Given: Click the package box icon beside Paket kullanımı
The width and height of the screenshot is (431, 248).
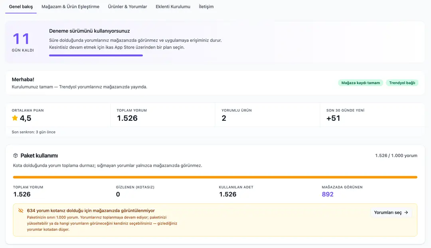Looking at the screenshot, I should click(16, 155).
